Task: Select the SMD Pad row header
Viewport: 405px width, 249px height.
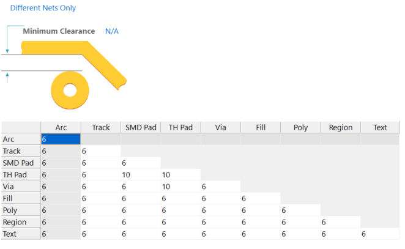Action: coord(21,163)
